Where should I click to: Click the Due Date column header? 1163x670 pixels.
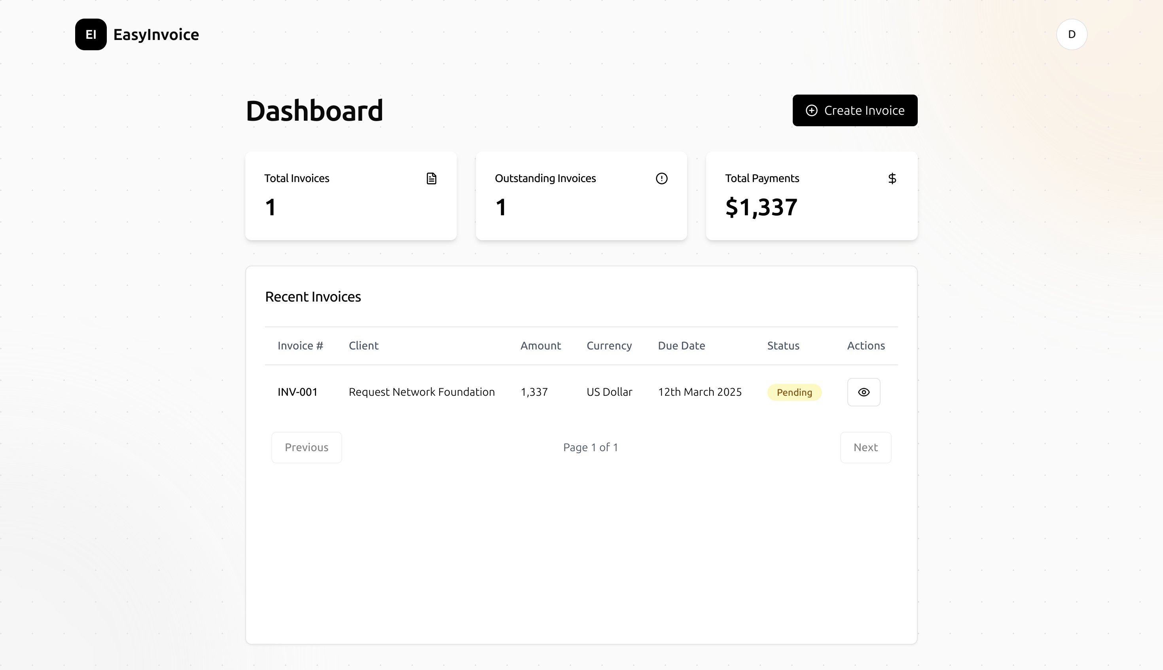point(681,345)
